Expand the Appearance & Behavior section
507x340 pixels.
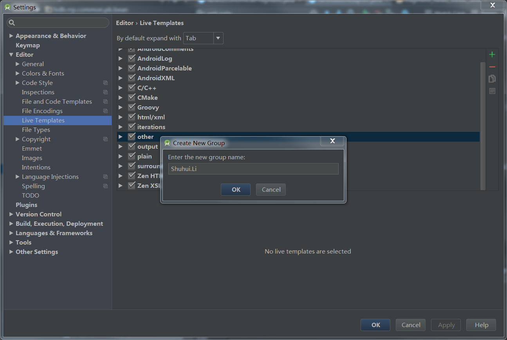(11, 36)
